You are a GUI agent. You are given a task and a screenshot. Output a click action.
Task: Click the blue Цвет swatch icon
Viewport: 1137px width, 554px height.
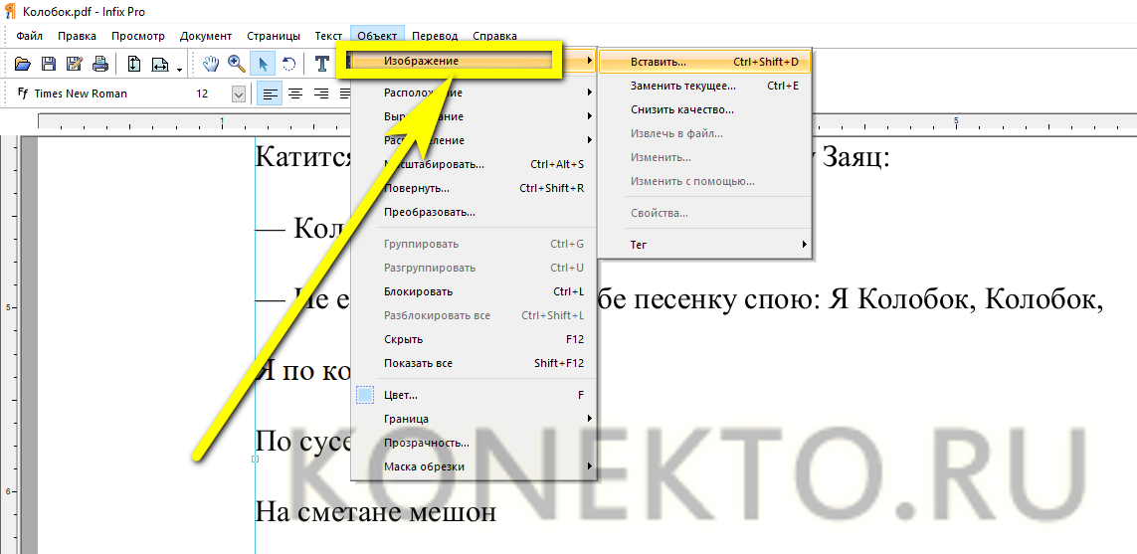(x=365, y=395)
